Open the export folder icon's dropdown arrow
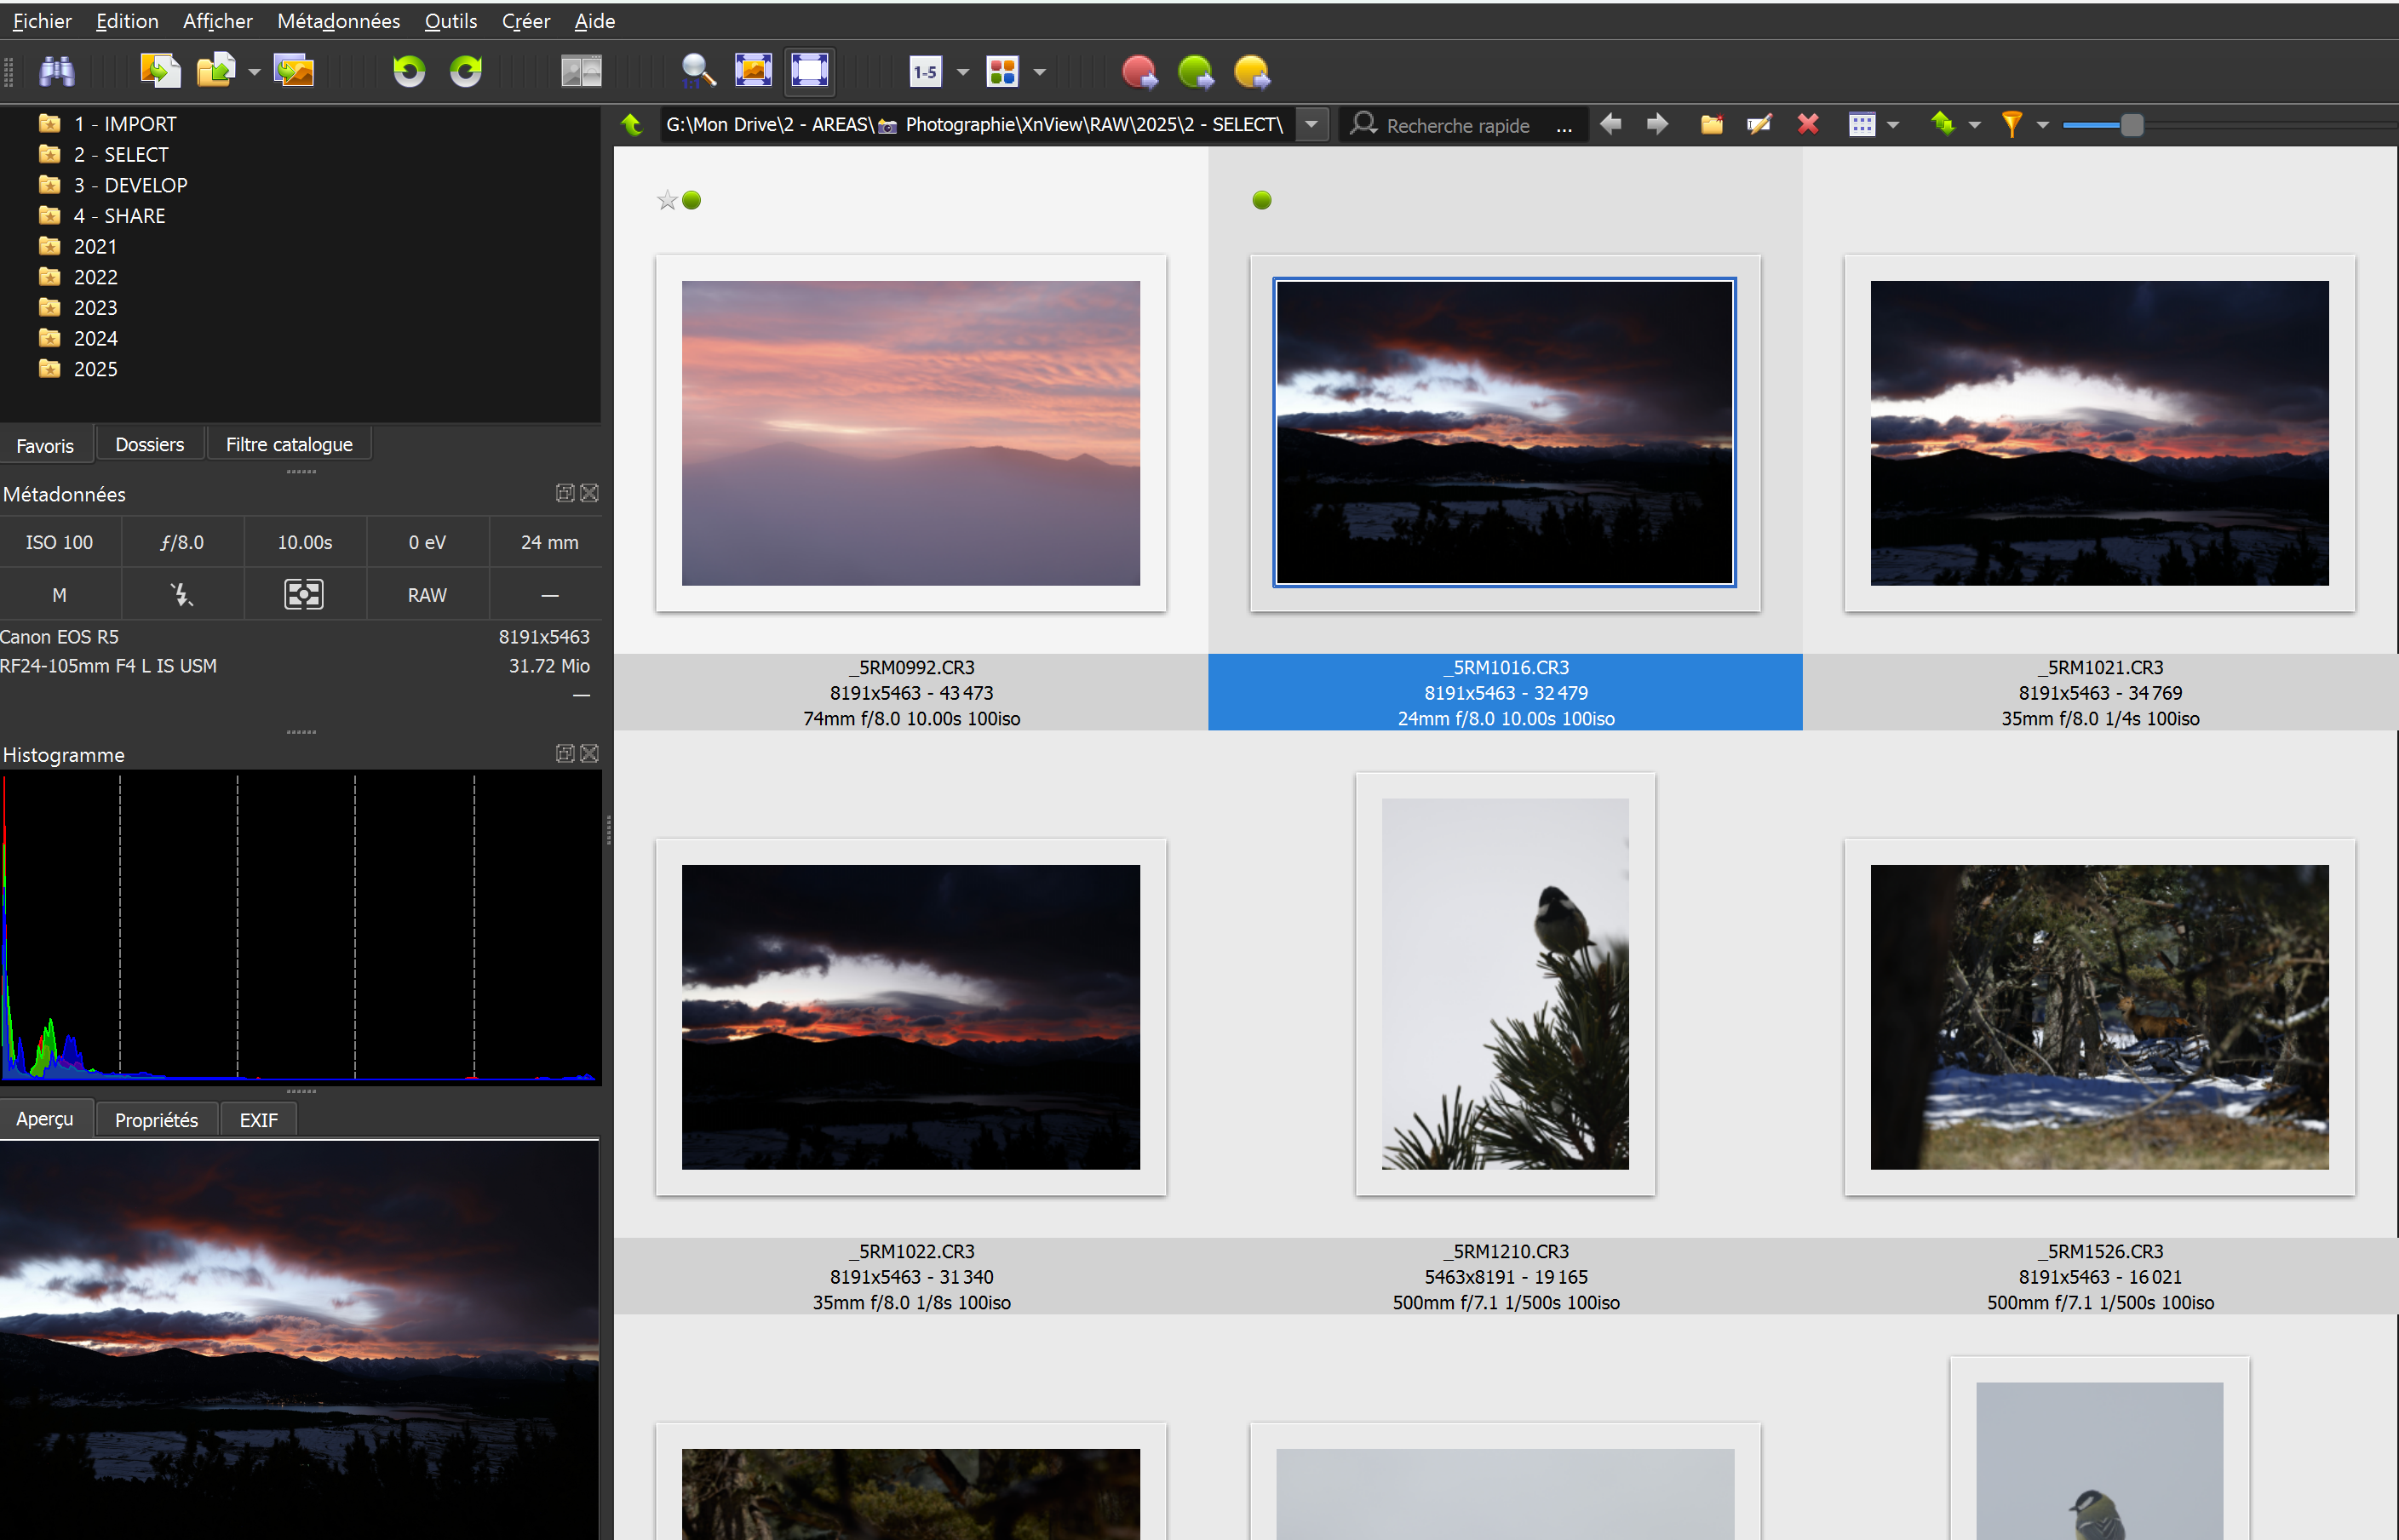This screenshot has height=1540, width=2399. [254, 72]
